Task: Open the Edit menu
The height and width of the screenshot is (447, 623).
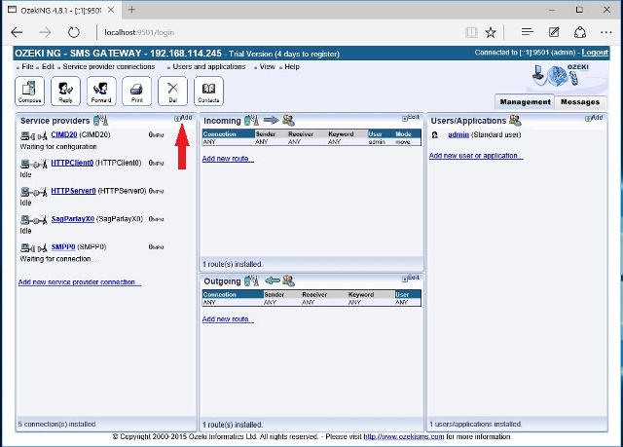Action: click(48, 67)
